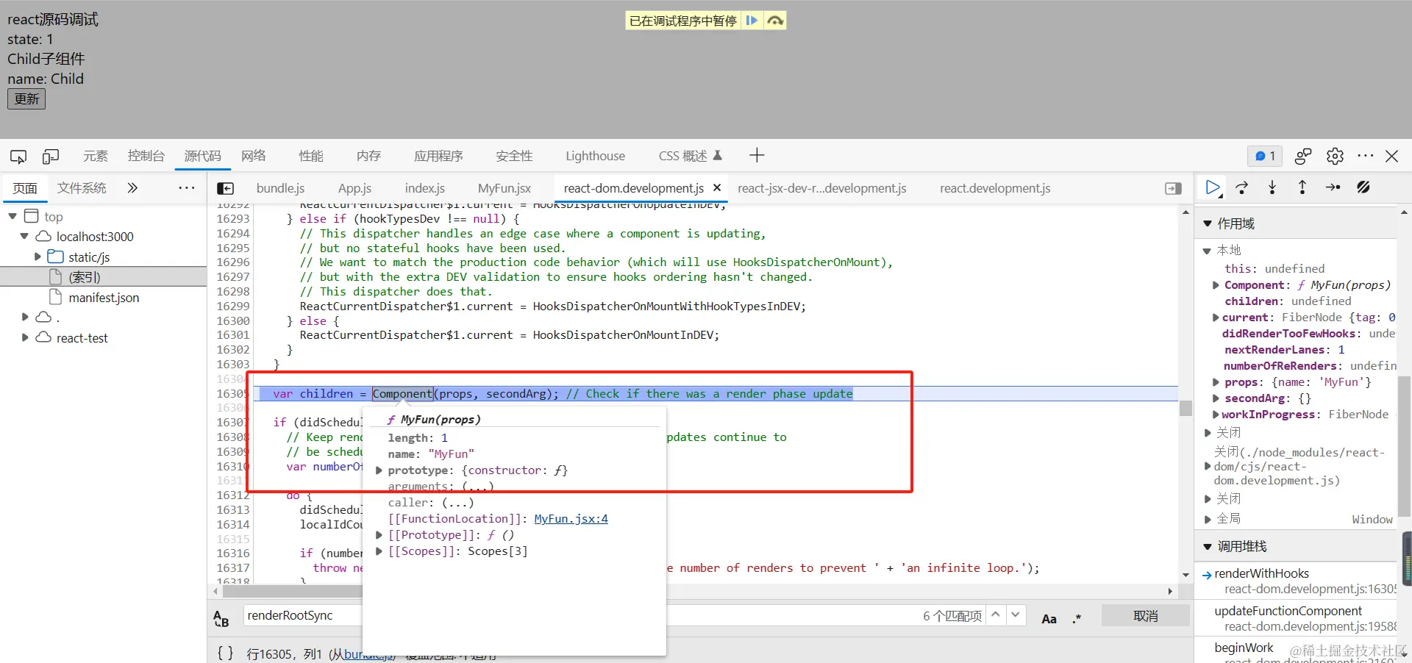Switch to the 控制台 panel

click(x=146, y=156)
